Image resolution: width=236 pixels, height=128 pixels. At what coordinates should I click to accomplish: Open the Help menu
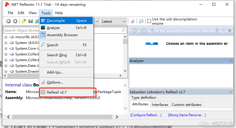[x=59, y=13]
